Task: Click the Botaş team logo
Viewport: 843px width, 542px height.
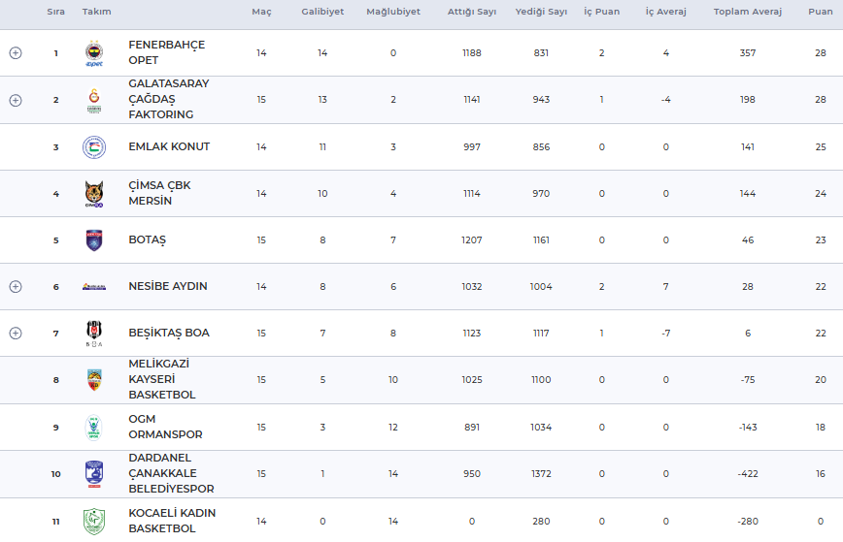Action: tap(94, 240)
